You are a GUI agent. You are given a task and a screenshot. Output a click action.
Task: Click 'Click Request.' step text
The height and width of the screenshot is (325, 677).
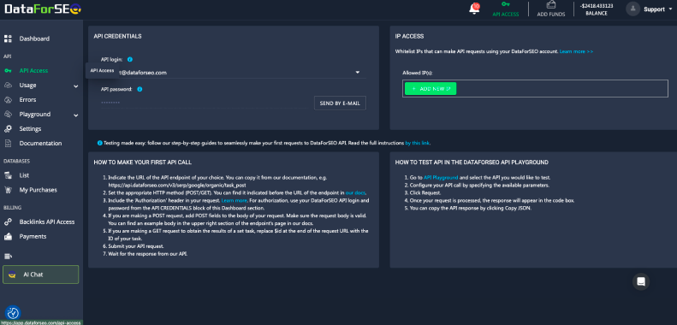pos(425,193)
